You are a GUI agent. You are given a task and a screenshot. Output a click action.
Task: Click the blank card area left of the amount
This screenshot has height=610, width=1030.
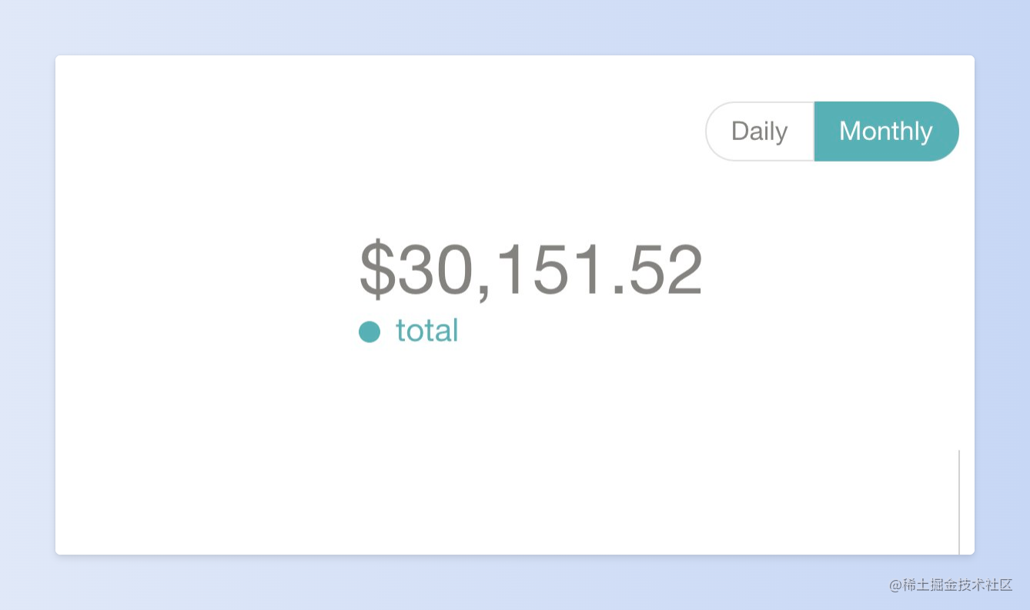pos(192,269)
